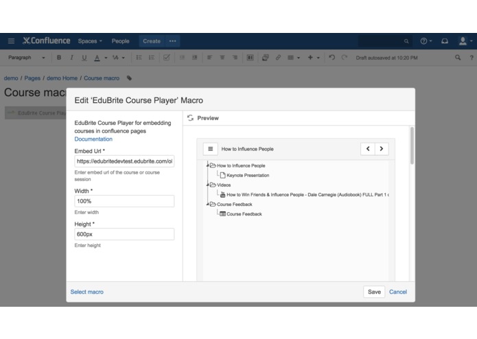Insert a numbered list
Viewport: 477px width, 339px height.
coord(151,58)
